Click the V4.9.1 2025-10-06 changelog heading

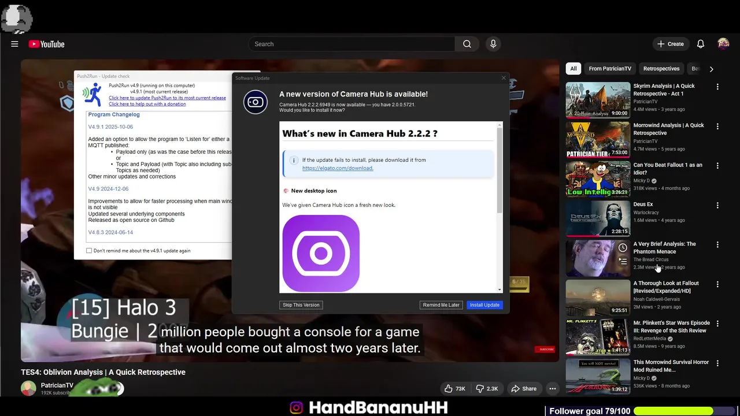point(110,127)
